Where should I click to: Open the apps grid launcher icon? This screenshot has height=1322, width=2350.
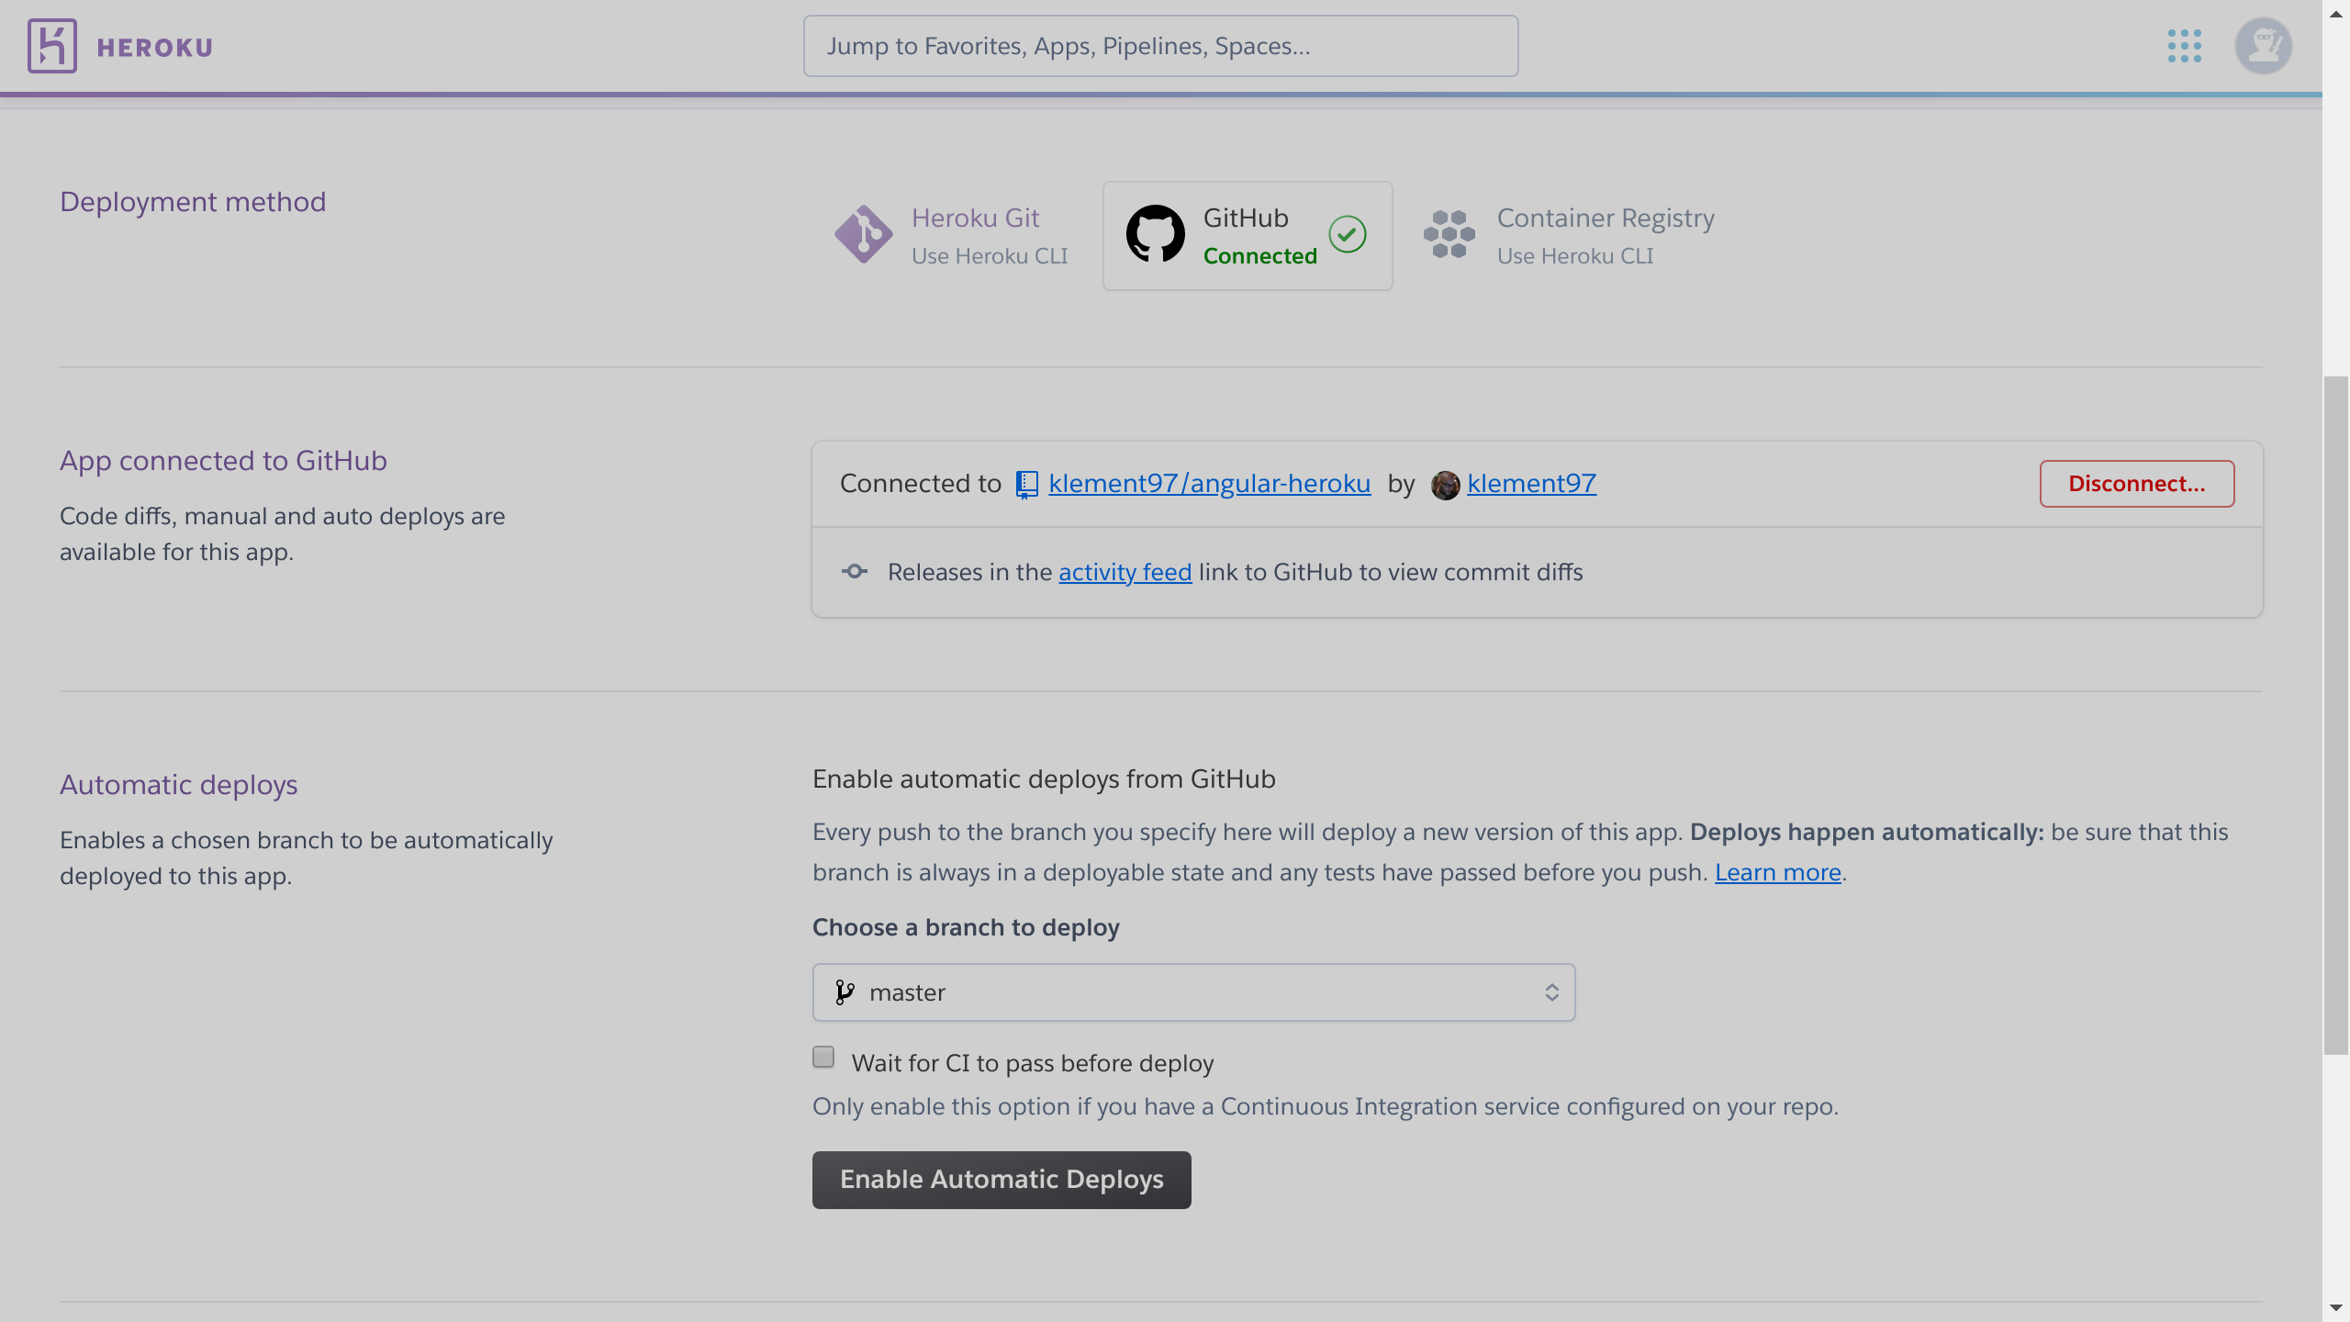click(x=2184, y=46)
